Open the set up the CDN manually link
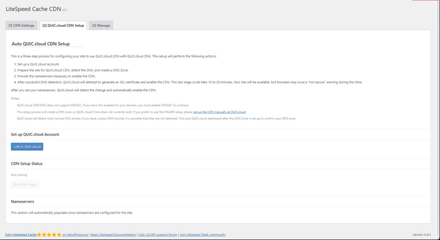 coord(219,112)
